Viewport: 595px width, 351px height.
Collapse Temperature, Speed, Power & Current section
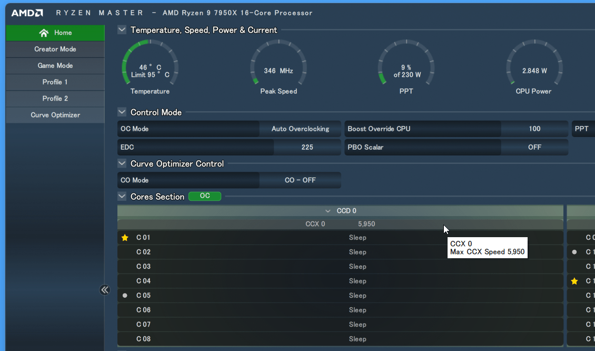122,30
